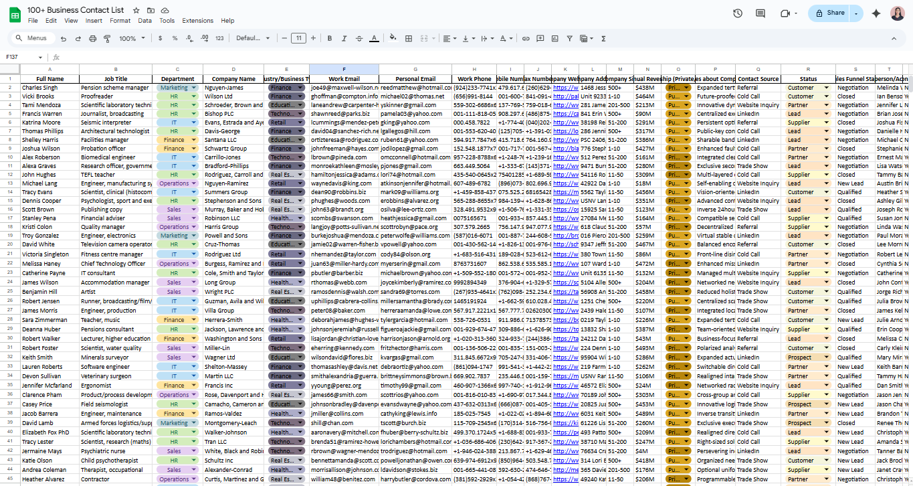Open the table views dropdown
913x486 pixels.
[x=587, y=39]
